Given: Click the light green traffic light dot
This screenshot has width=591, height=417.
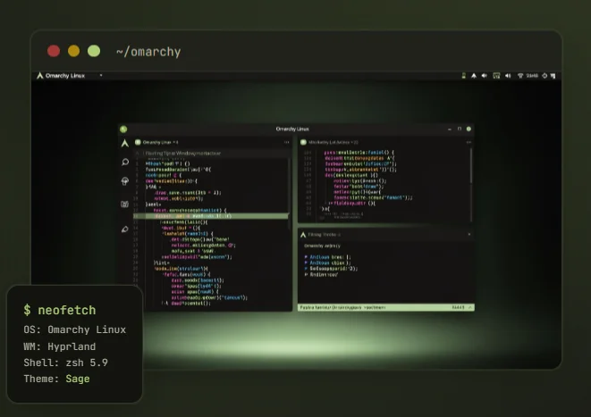Looking at the screenshot, I should pyautogui.click(x=94, y=51).
